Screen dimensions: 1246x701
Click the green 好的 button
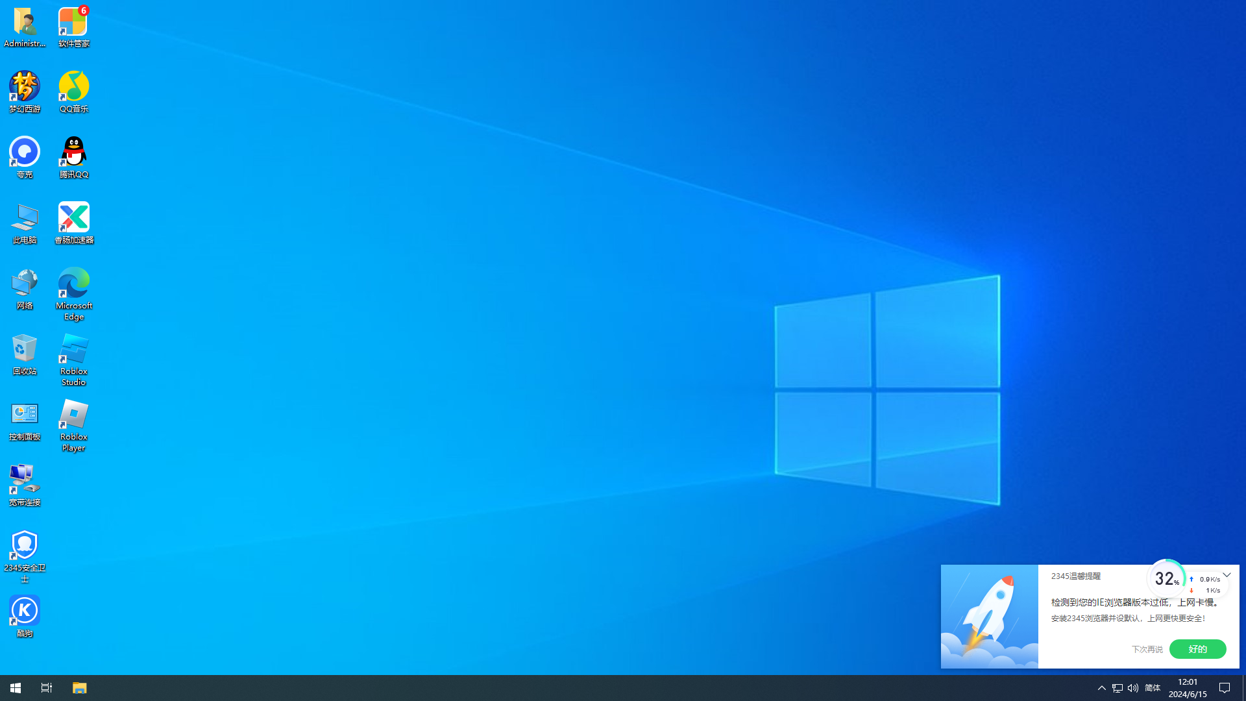click(x=1197, y=649)
